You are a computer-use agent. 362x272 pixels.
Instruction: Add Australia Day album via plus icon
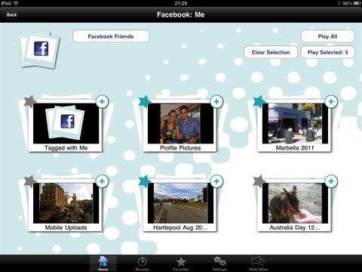coord(331,181)
